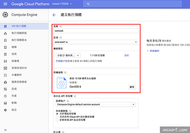Click the 映像檔 image sidebar icon
Image resolution: width=190 pixels, height=133 pixels.
[5, 61]
